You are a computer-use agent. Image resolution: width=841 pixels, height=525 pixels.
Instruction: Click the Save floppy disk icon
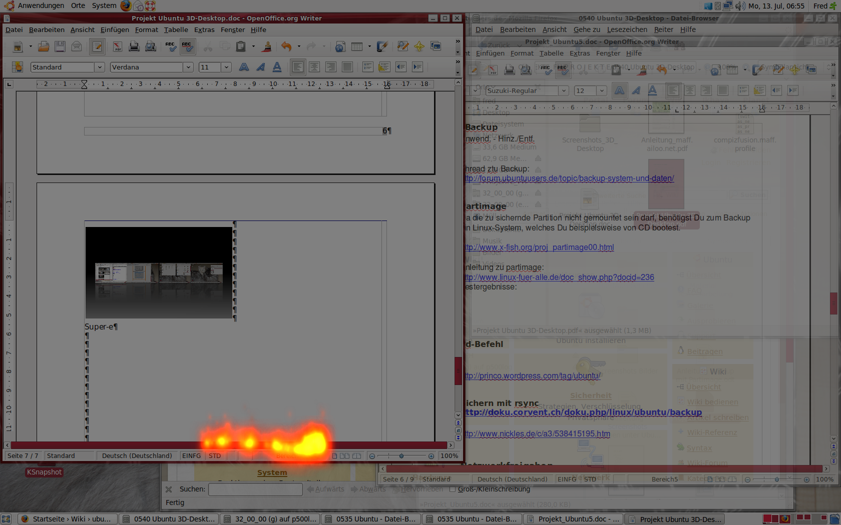tap(60, 47)
